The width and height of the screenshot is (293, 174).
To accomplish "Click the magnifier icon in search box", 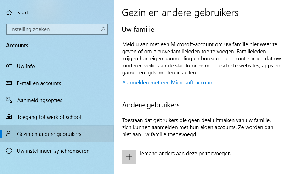I will click(103, 29).
